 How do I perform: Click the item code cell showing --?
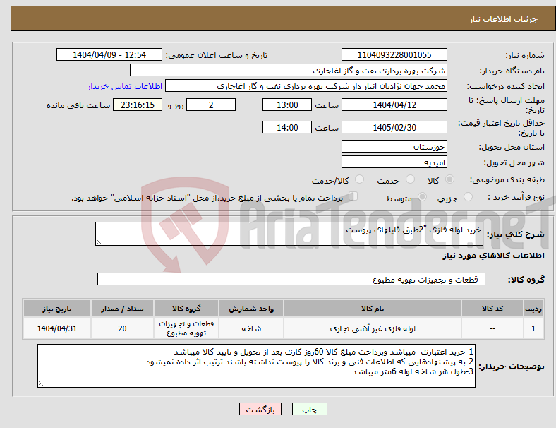492,328
